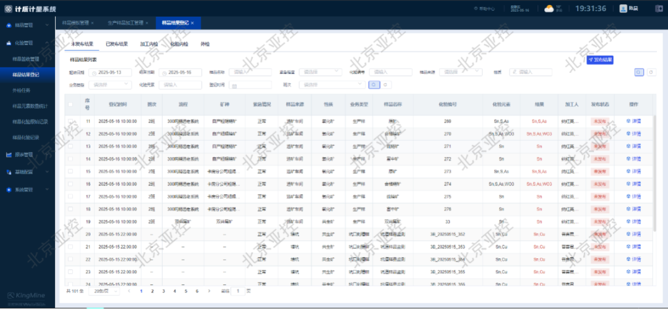Select 样品化验记录 in the sidebar
The height and width of the screenshot is (309, 668).
(x=26, y=137)
